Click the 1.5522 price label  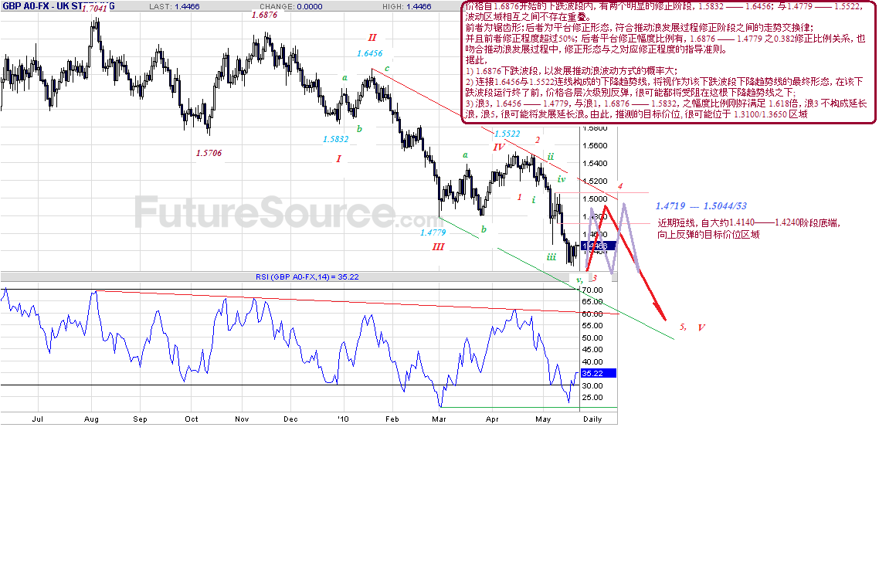pyautogui.click(x=507, y=134)
